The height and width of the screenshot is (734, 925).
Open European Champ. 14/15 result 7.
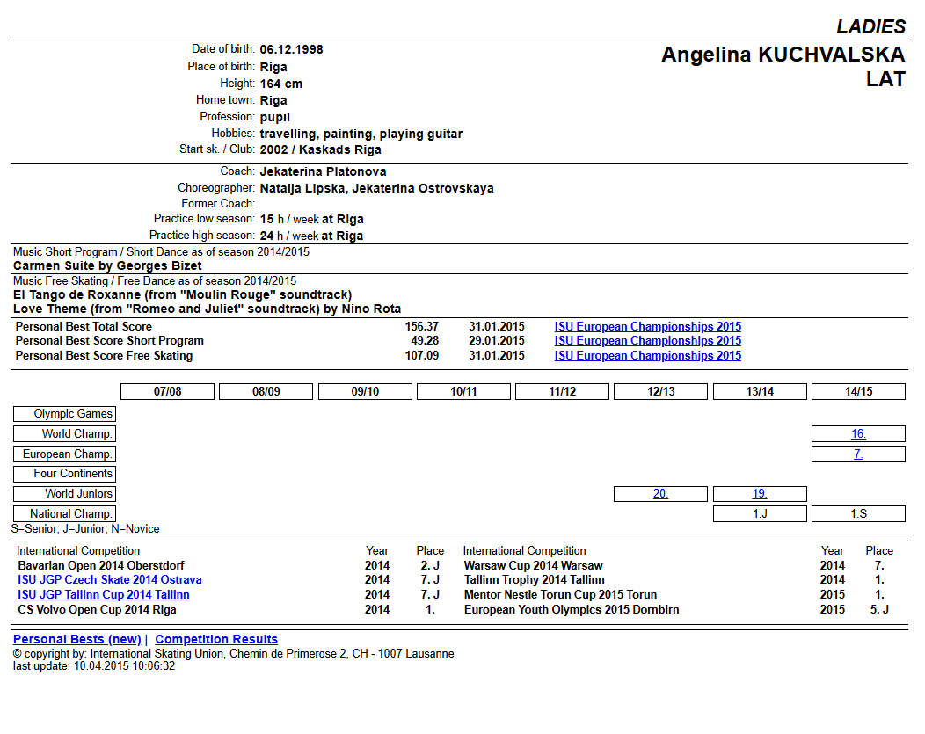tap(858, 454)
